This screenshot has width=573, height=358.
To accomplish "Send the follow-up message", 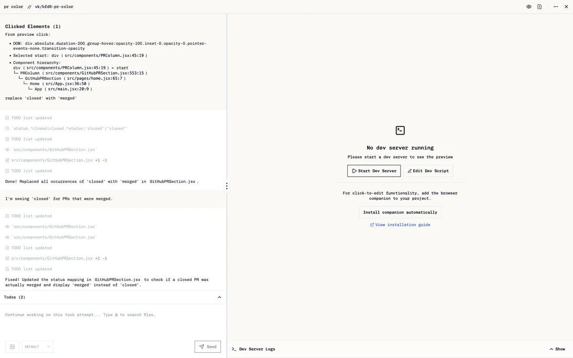I will (x=208, y=347).
